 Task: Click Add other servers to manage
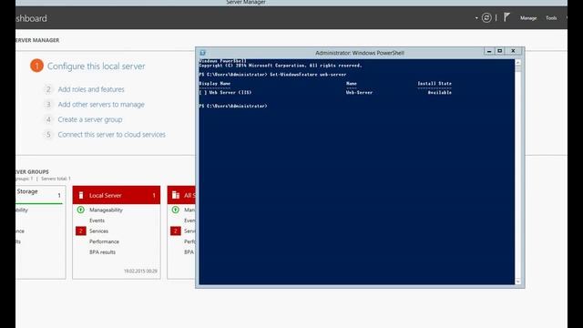click(x=101, y=105)
